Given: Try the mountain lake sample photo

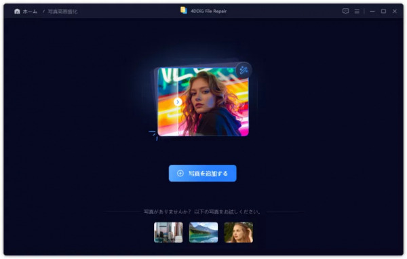Looking at the screenshot, I should [x=203, y=233].
